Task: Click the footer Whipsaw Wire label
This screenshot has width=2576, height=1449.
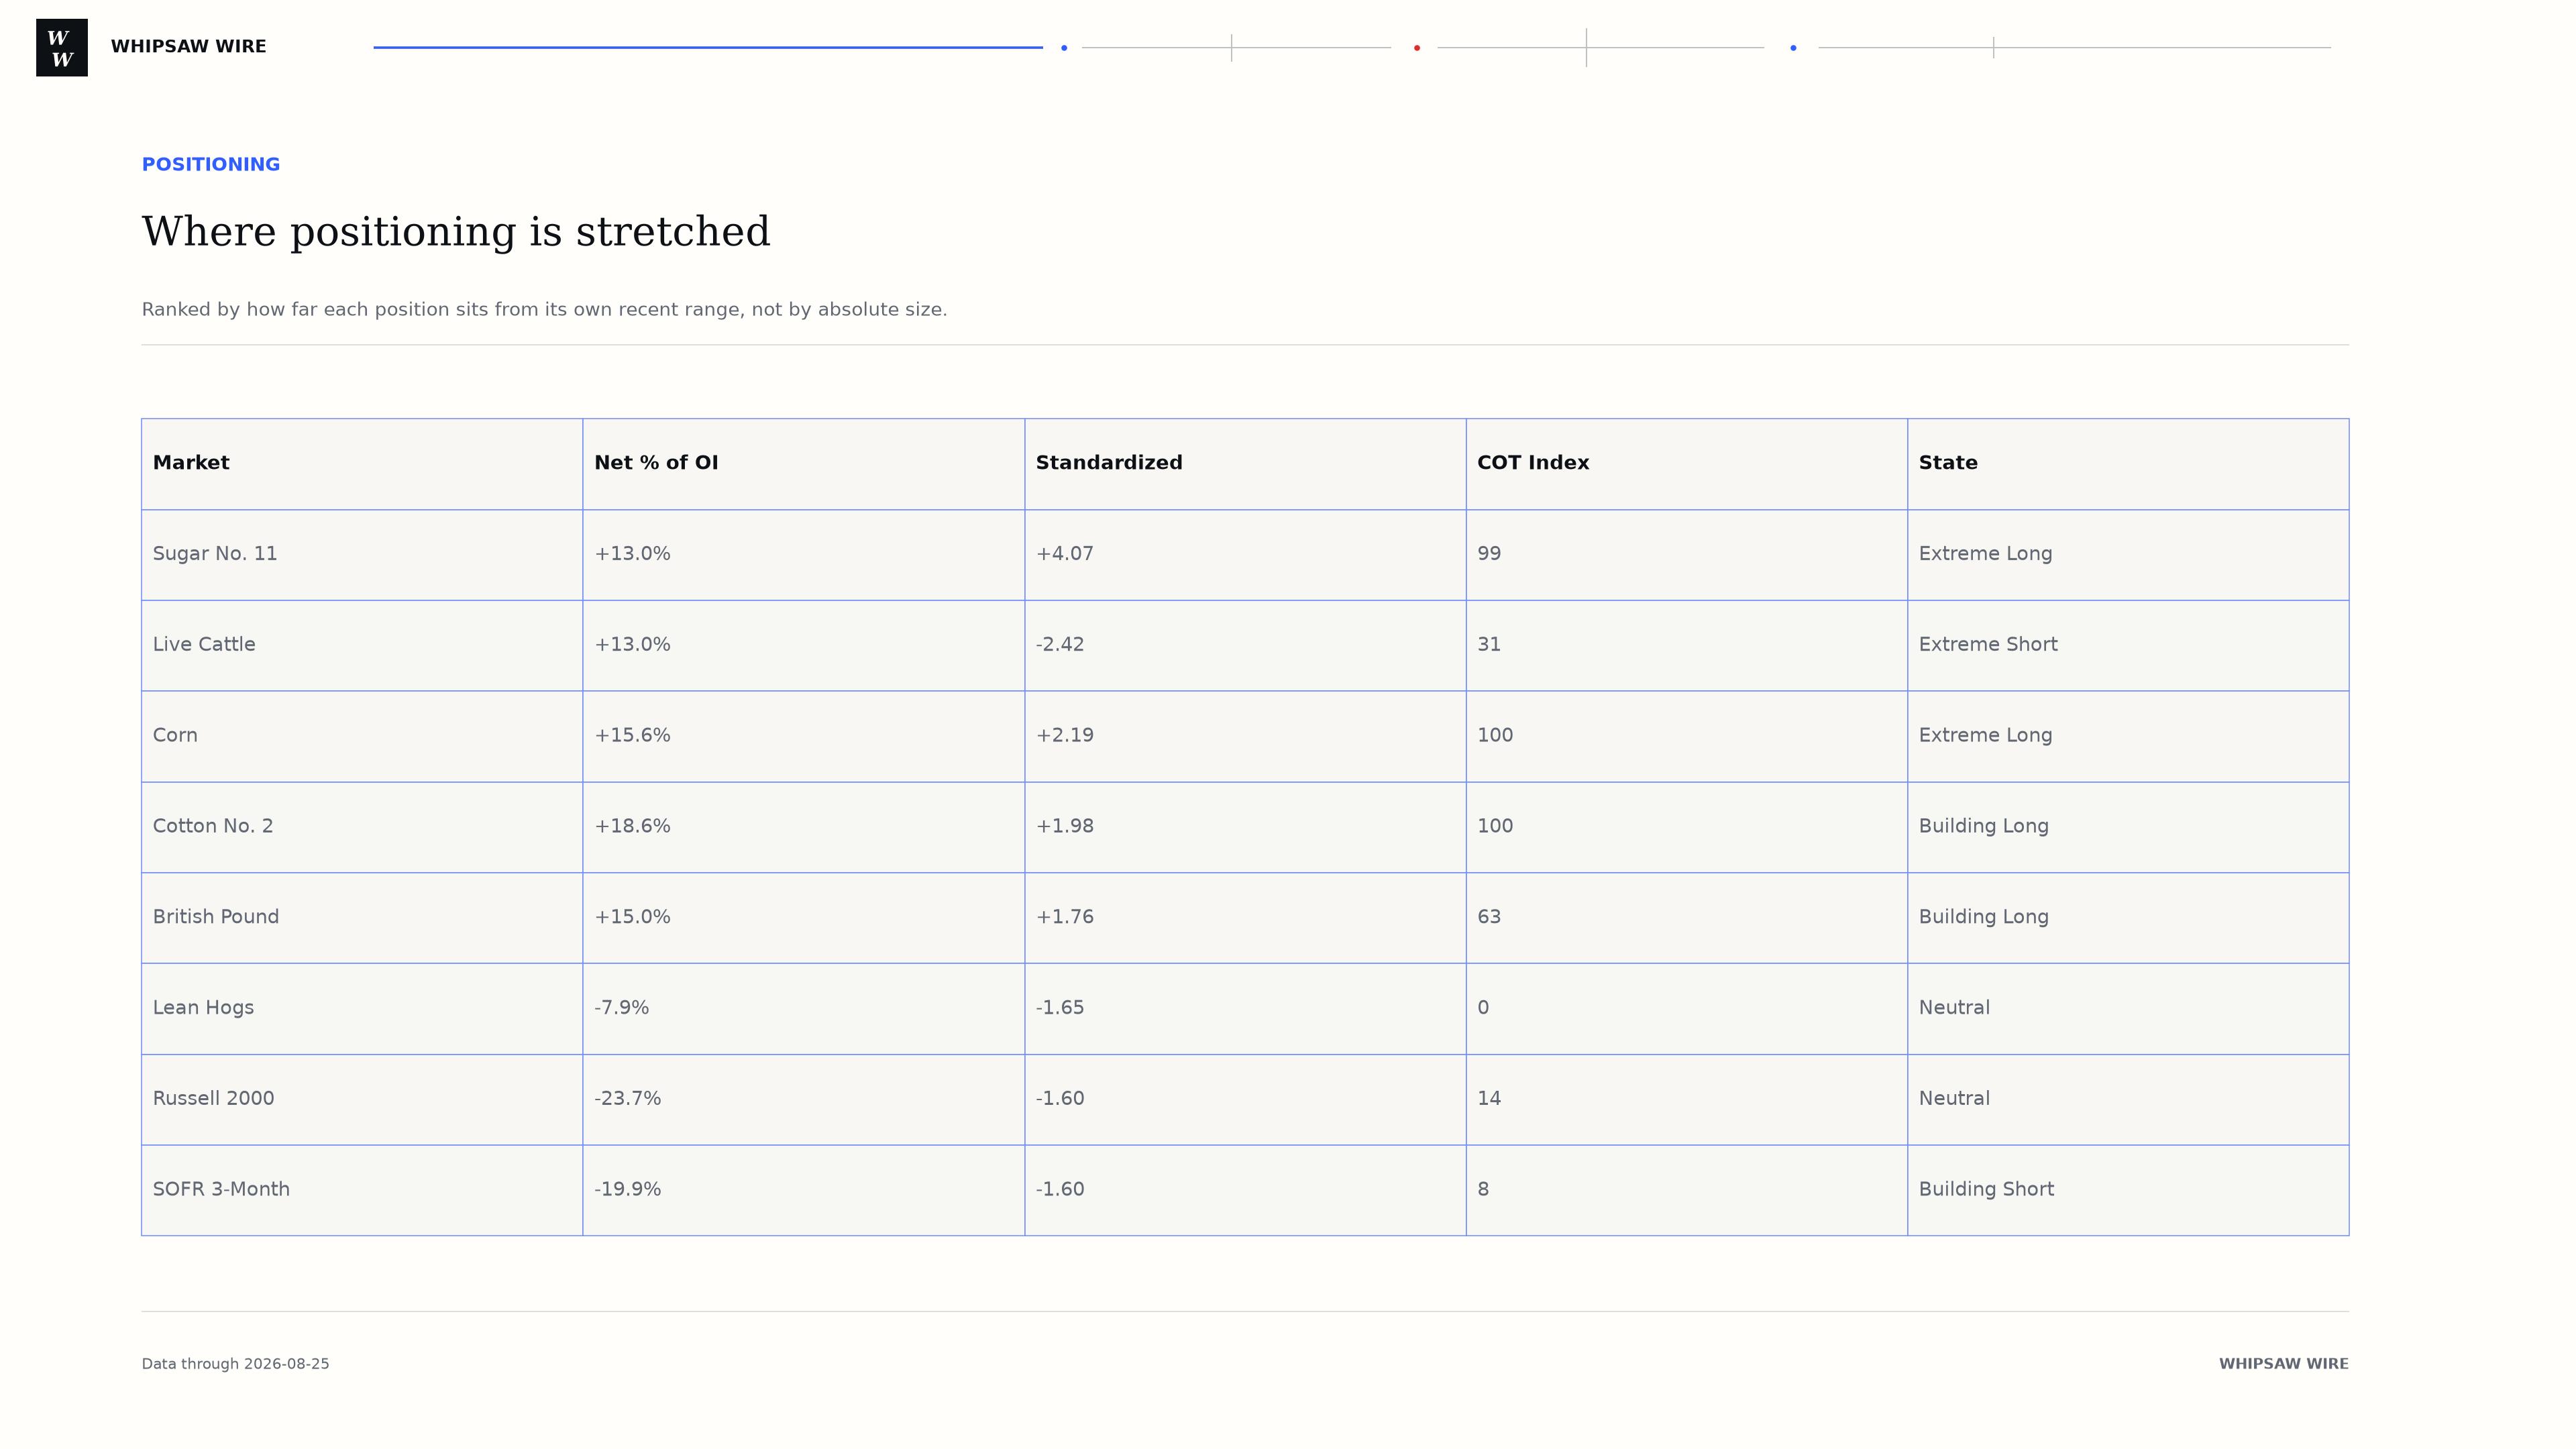Action: pos(2284,1365)
